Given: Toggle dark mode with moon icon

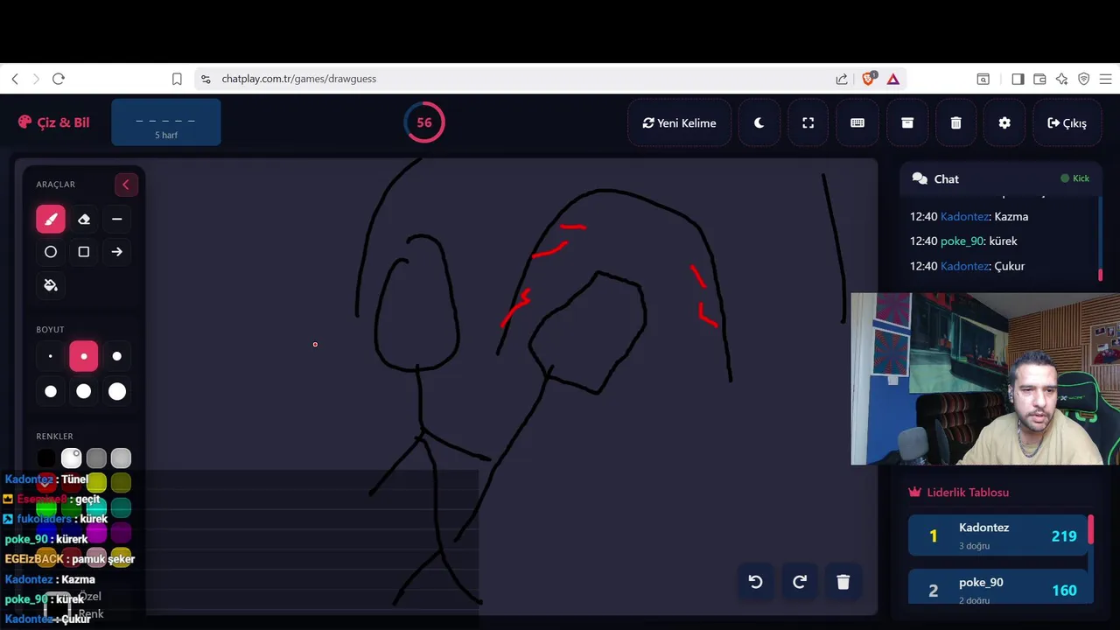Looking at the screenshot, I should click(759, 123).
